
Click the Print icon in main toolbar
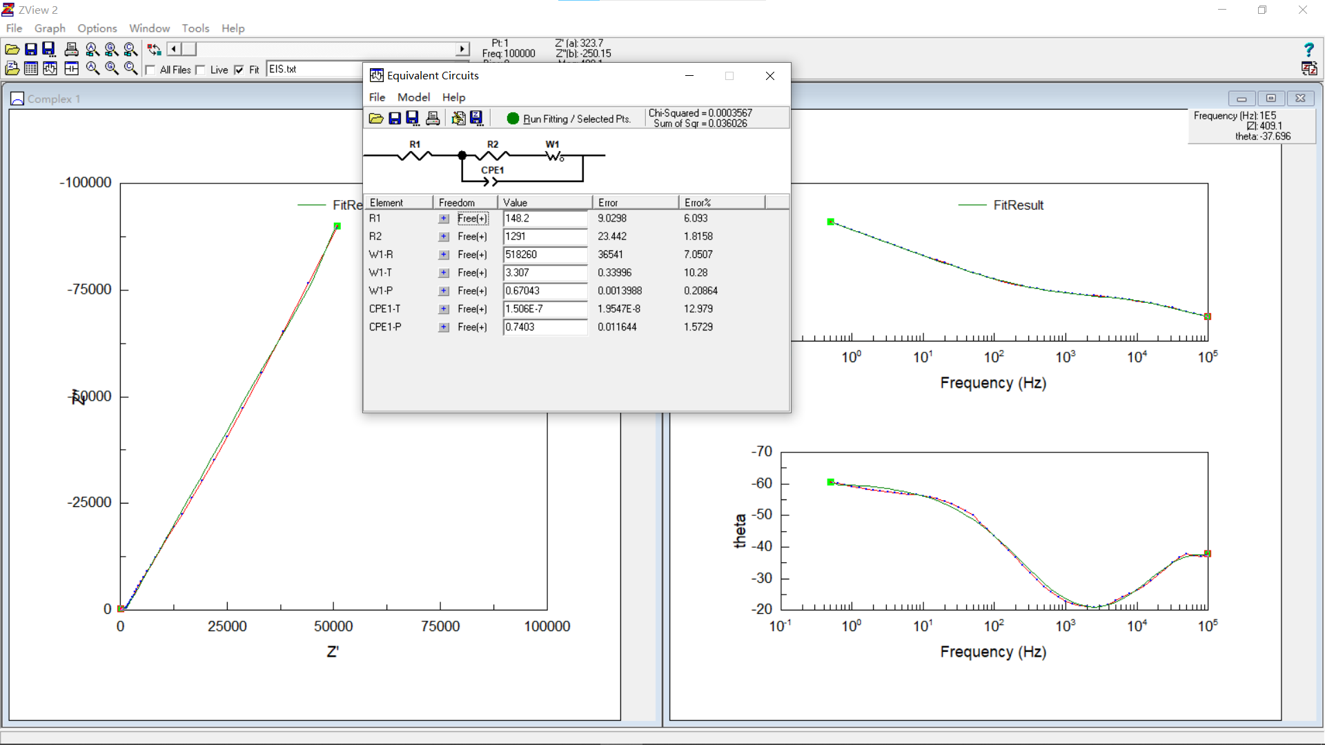(x=71, y=49)
